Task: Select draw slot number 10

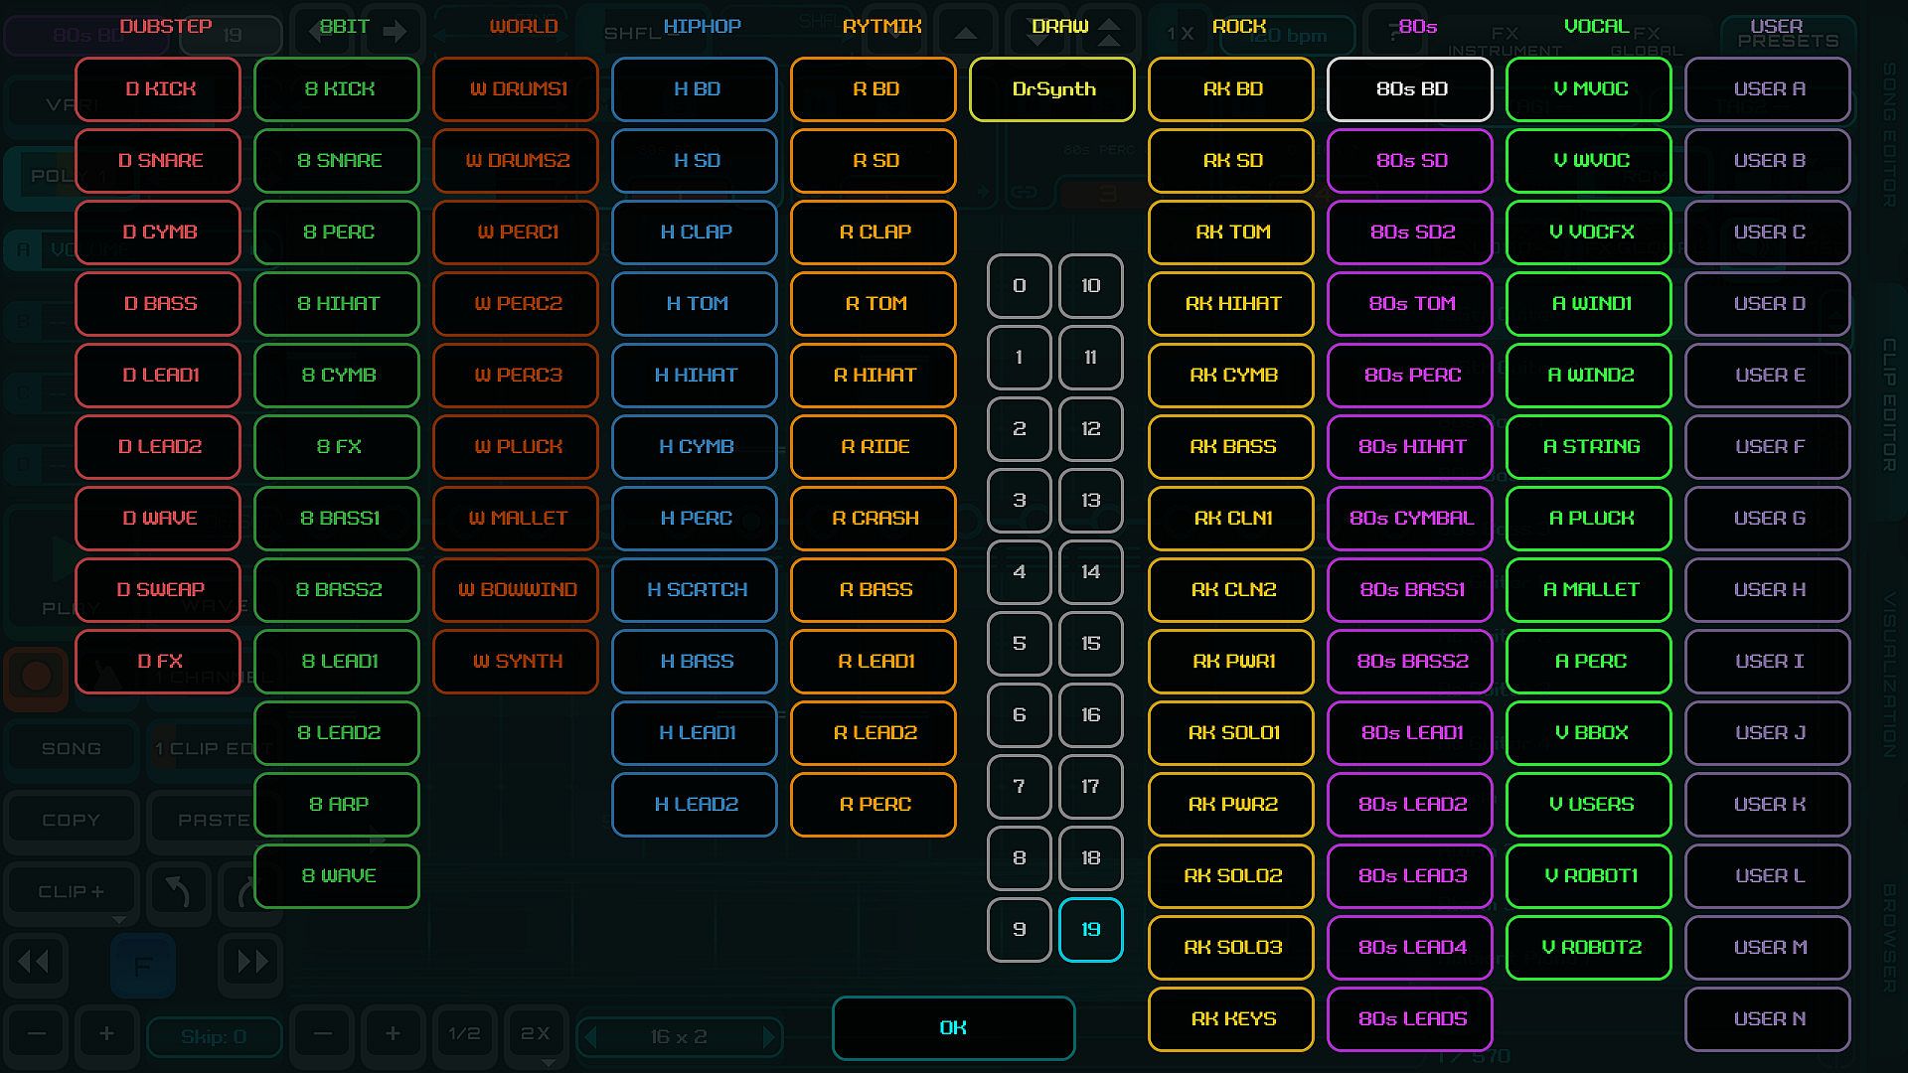Action: [1090, 286]
